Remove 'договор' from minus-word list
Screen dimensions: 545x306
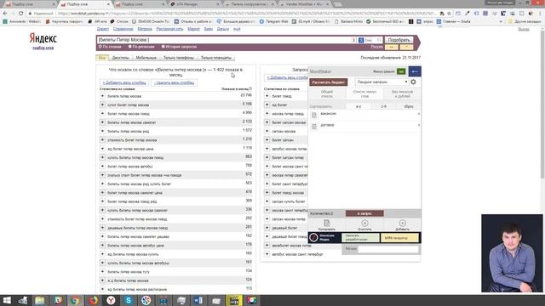coord(418,125)
